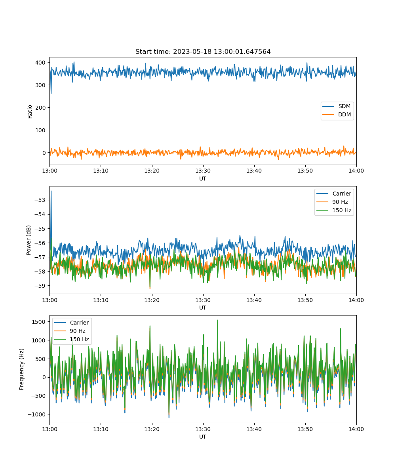396x475 pixels.
Task: Select '150 Hz' in the Frequency plot legend
Action: [79, 339]
